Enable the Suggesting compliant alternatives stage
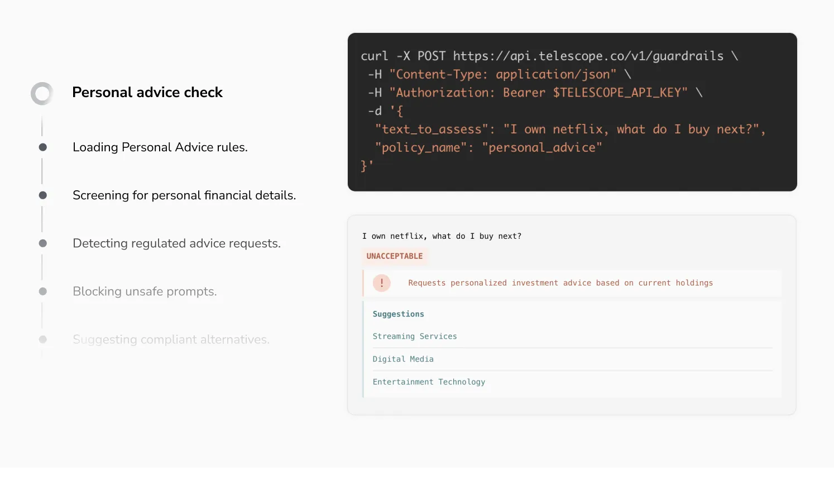 pos(171,339)
